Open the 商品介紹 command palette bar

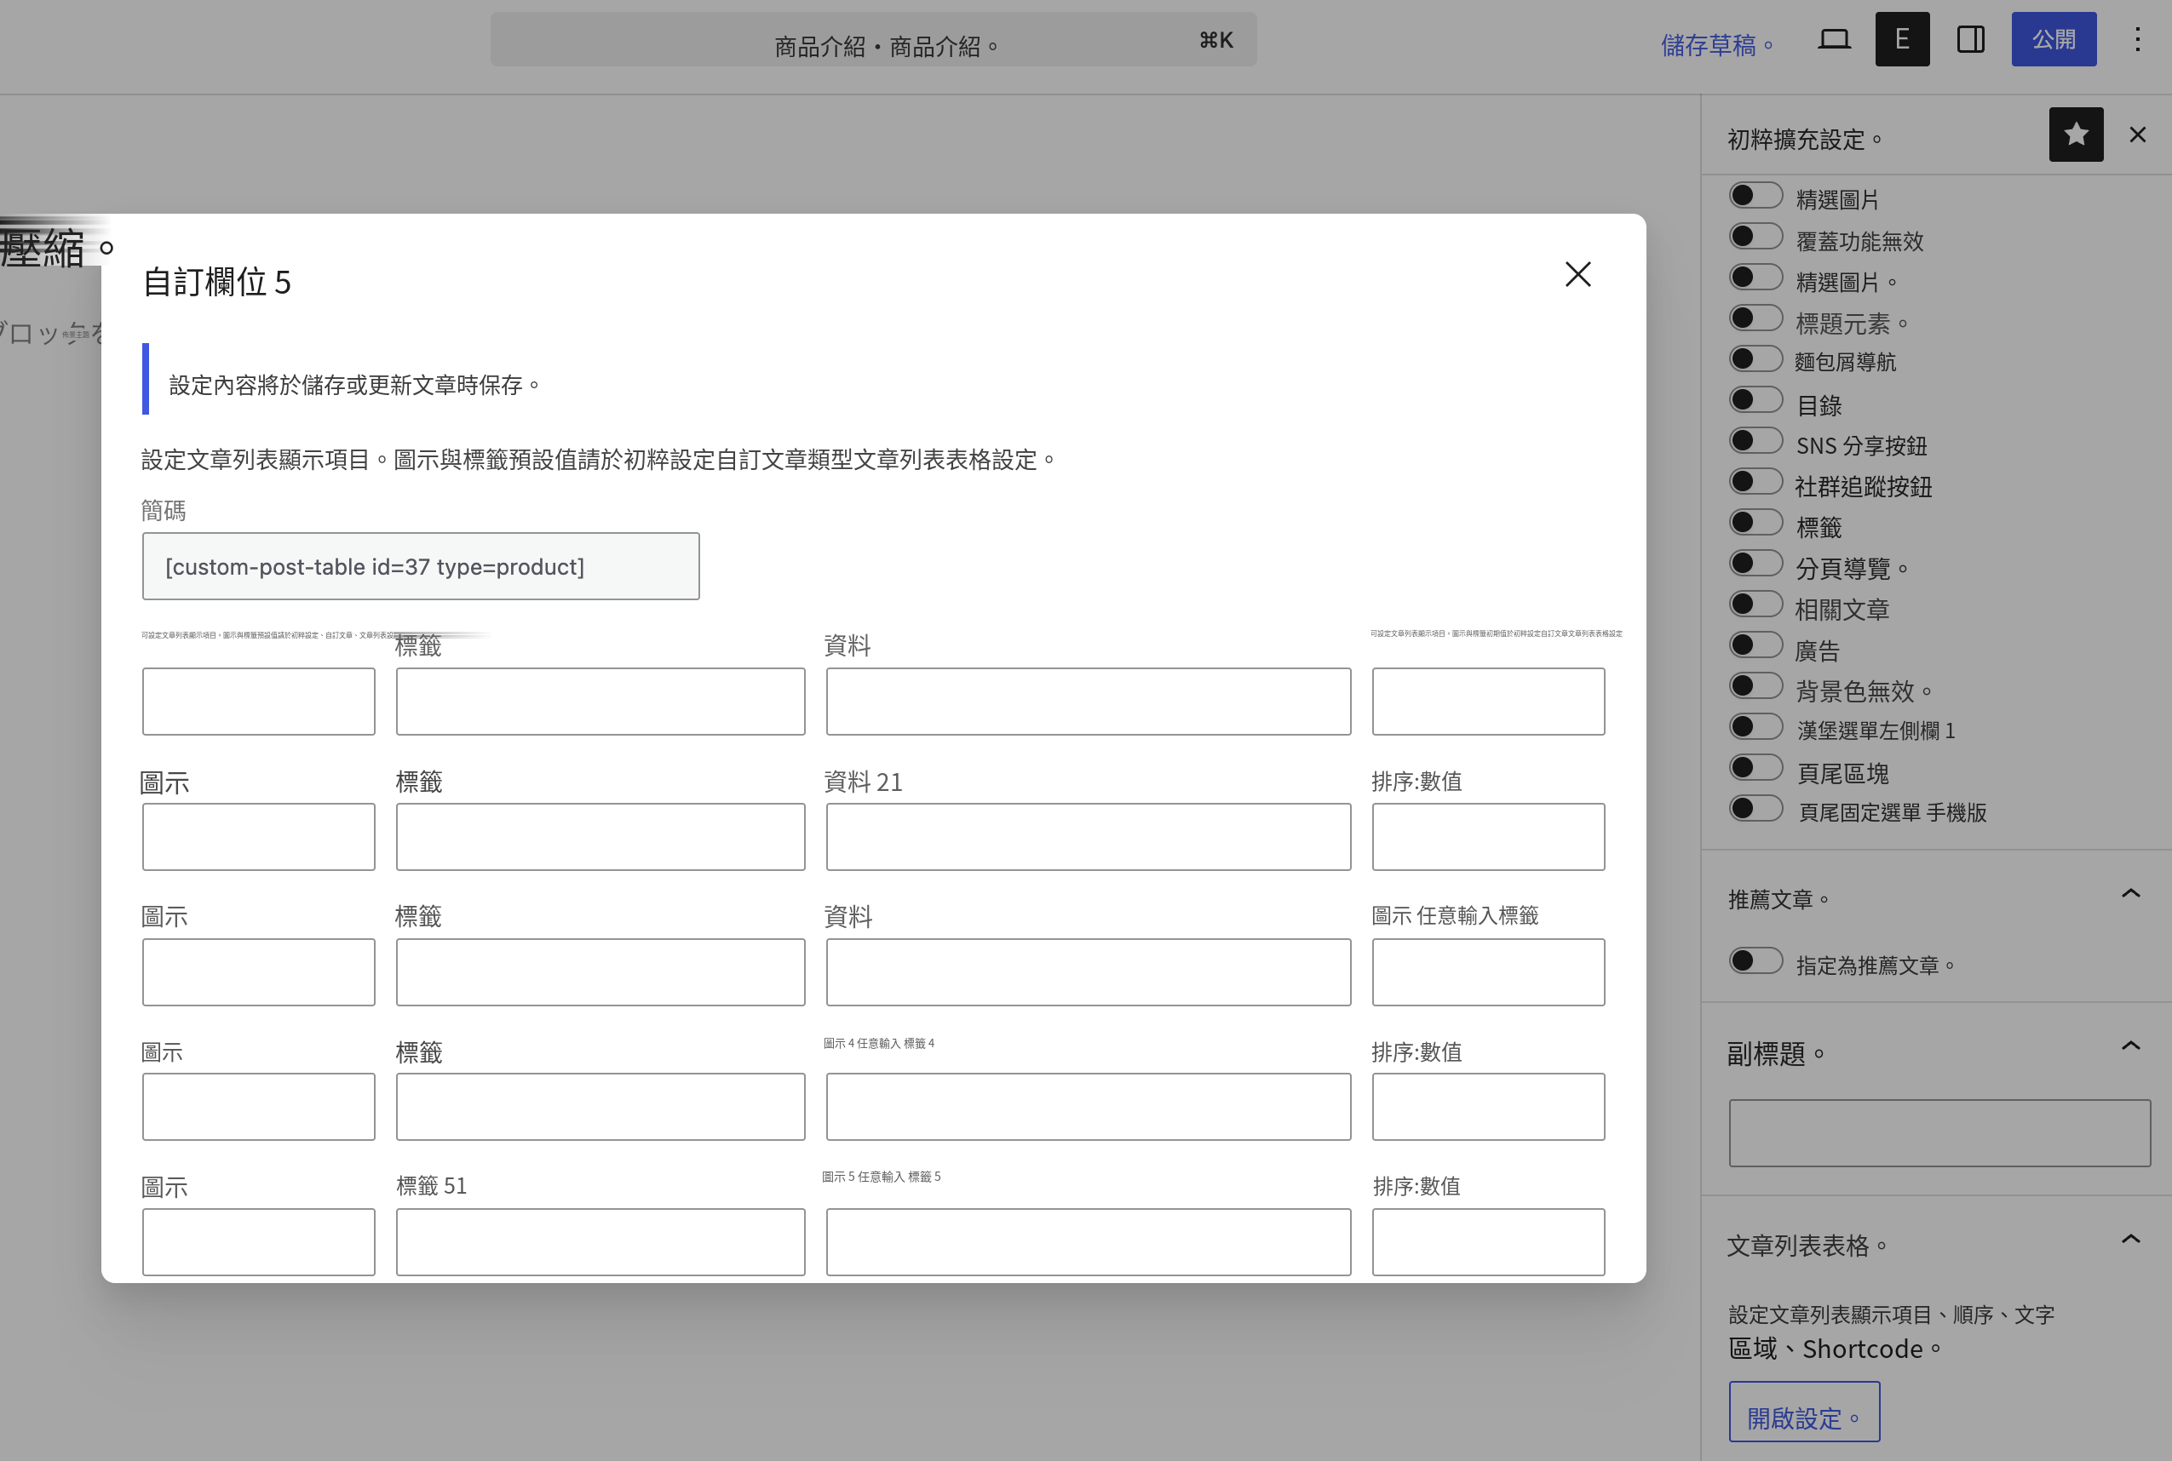pyautogui.click(x=873, y=39)
